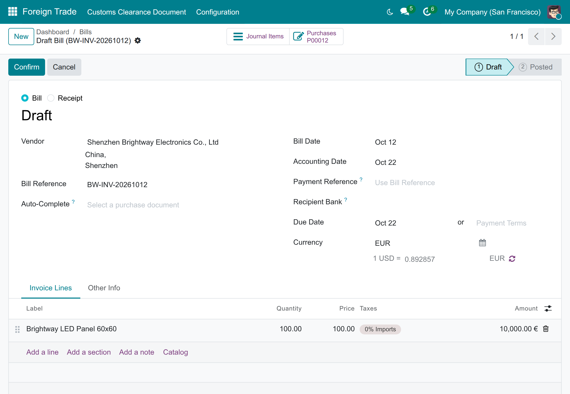The height and width of the screenshot is (394, 570).
Task: Click Add a section link
Action: click(89, 352)
